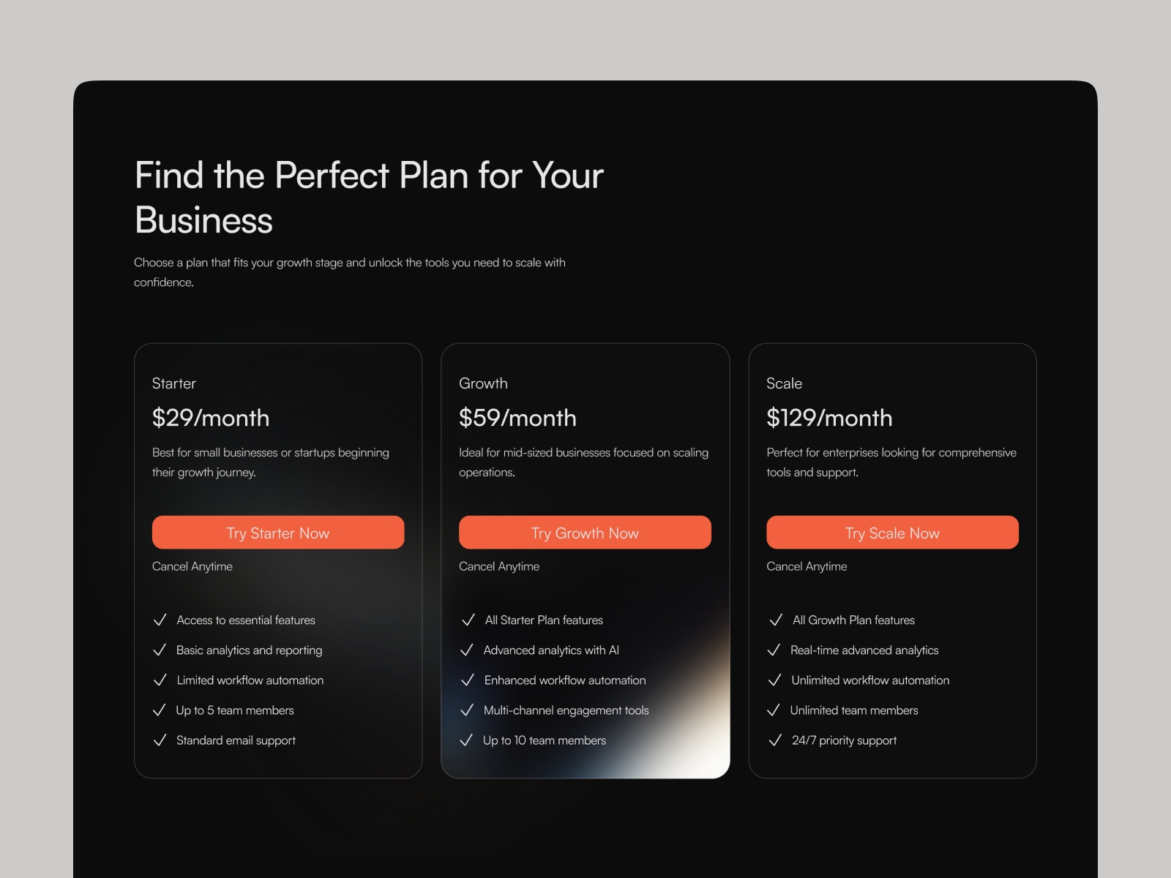Click Cancel Anytime under the Growth plan
Viewport: 1171px width, 878px height.
click(x=498, y=566)
